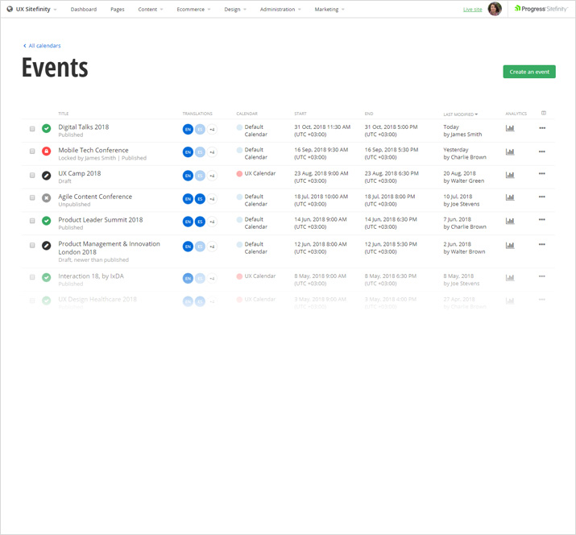Open analytics for Product Leader Summit 2018

[510, 221]
